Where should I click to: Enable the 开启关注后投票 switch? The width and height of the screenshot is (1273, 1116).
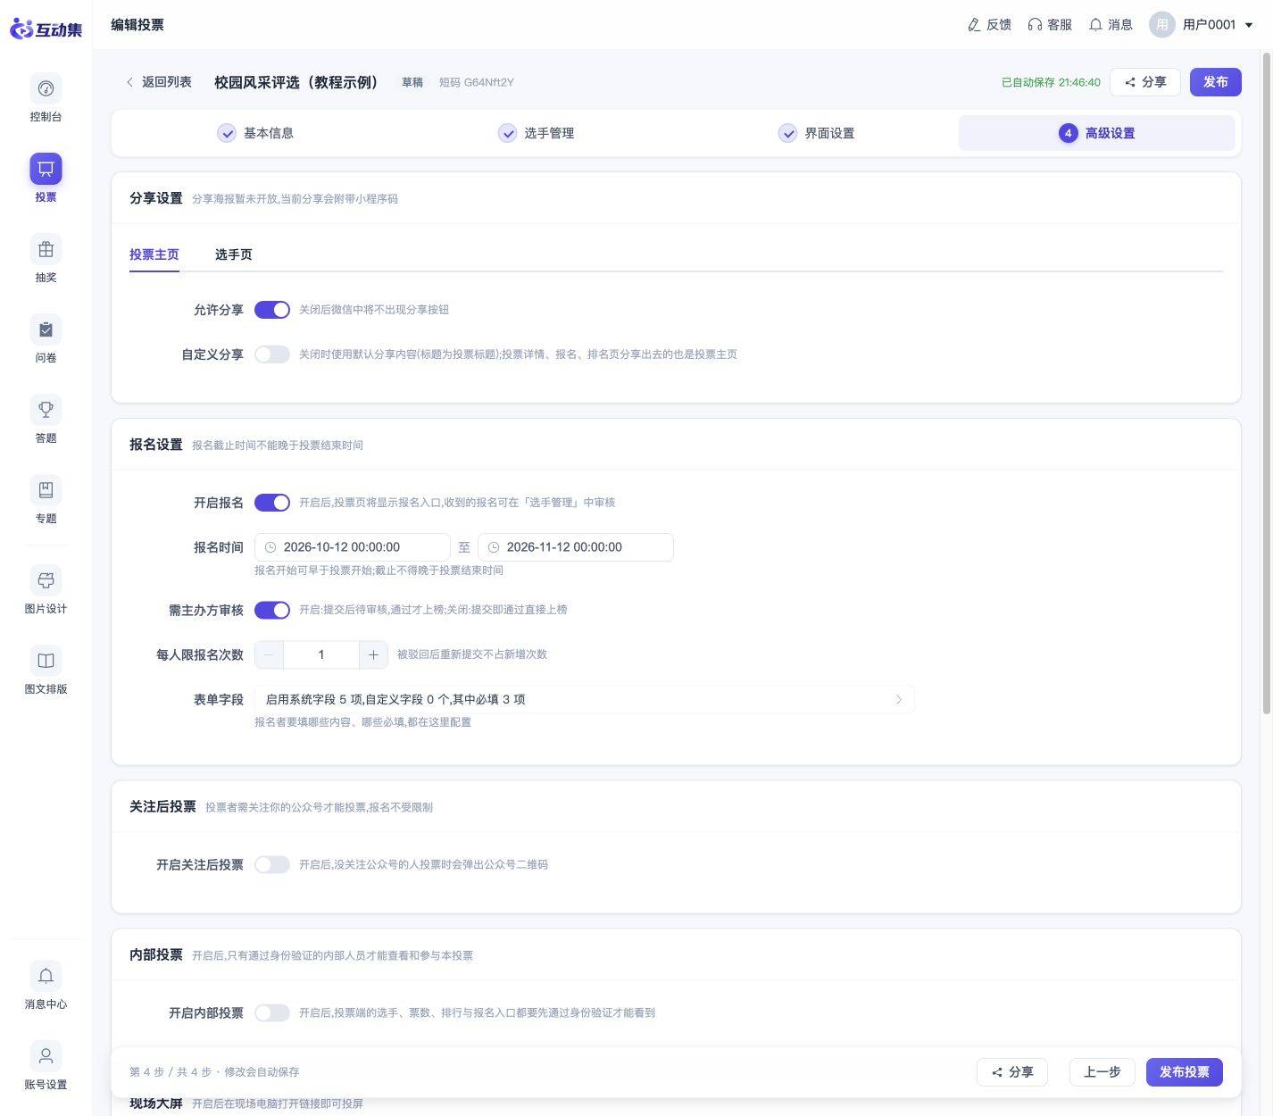click(272, 864)
